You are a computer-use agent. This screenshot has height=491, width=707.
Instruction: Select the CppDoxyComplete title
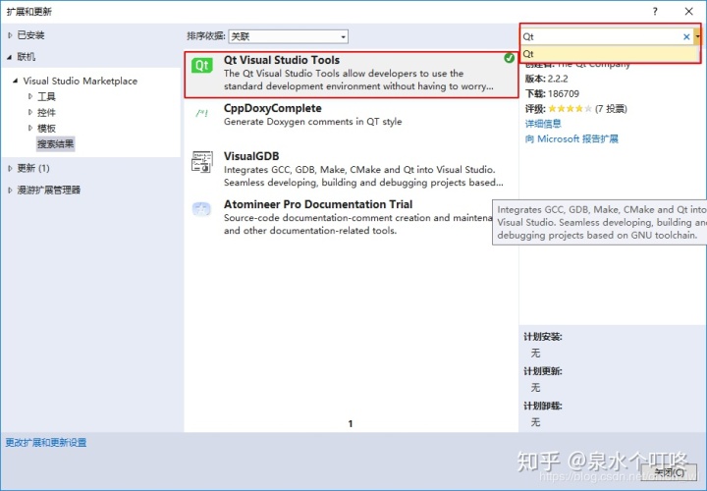pyautogui.click(x=272, y=108)
